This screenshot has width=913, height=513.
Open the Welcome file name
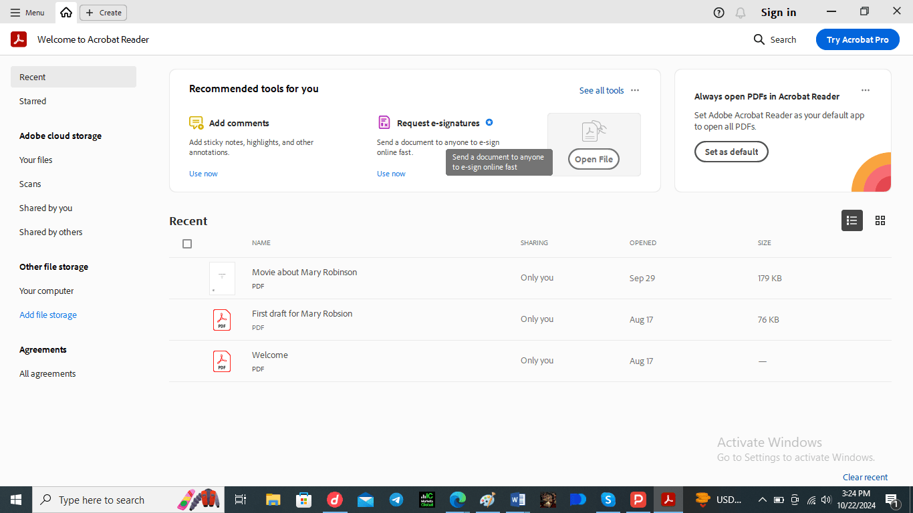point(270,355)
